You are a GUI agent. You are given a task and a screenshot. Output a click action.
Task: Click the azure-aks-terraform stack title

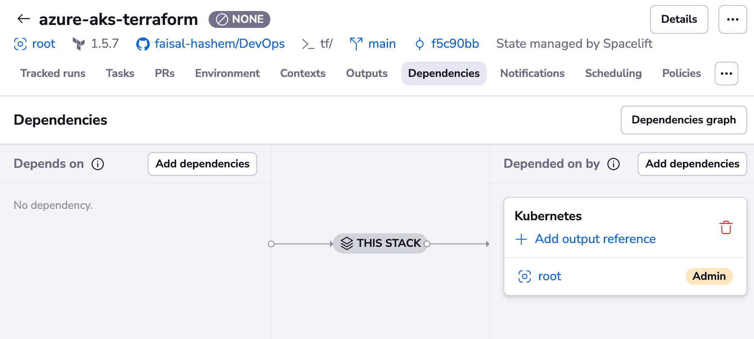[118, 19]
